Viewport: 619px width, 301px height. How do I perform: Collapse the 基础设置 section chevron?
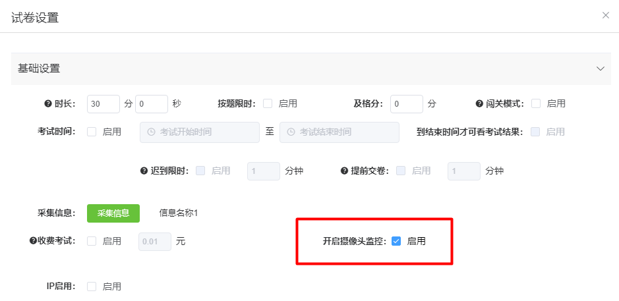coord(601,68)
